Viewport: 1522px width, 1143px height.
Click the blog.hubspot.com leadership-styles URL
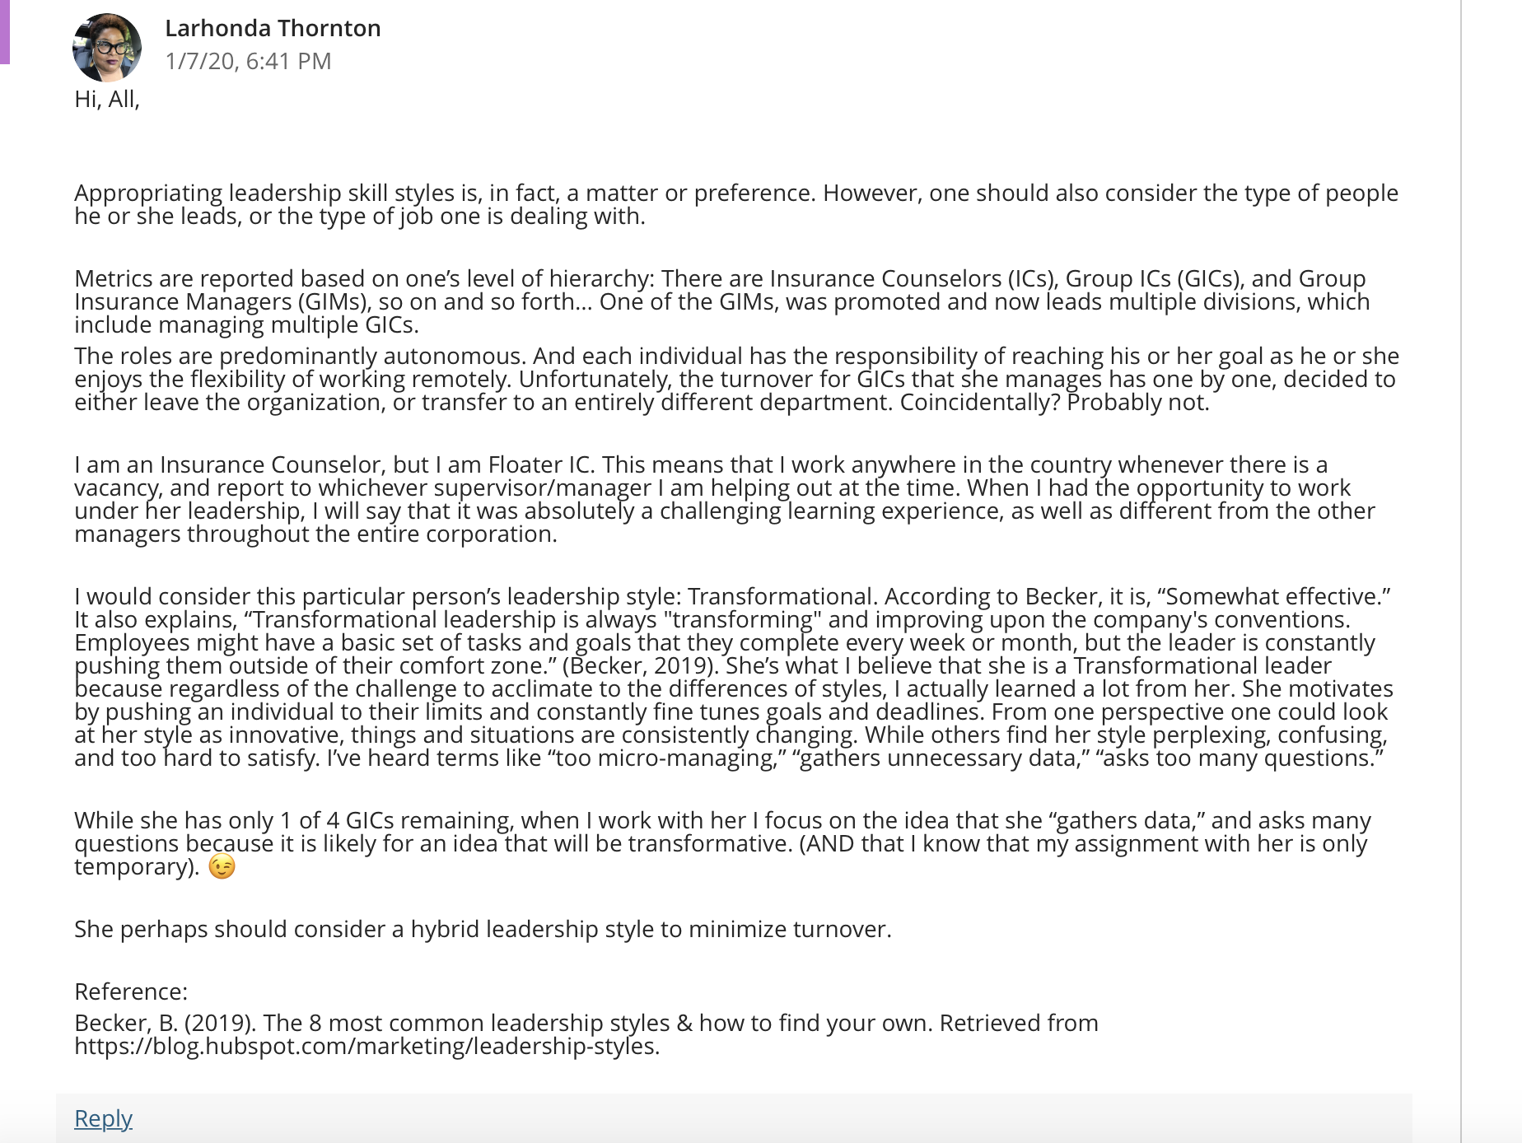366,1046
